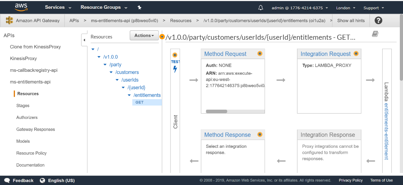The image size is (403, 185).
Task: Collapse the /customers tree node
Action: click(111, 72)
